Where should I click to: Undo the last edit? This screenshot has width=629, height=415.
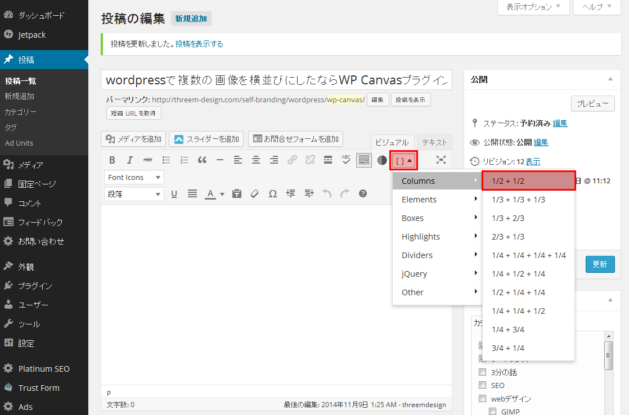[327, 194]
